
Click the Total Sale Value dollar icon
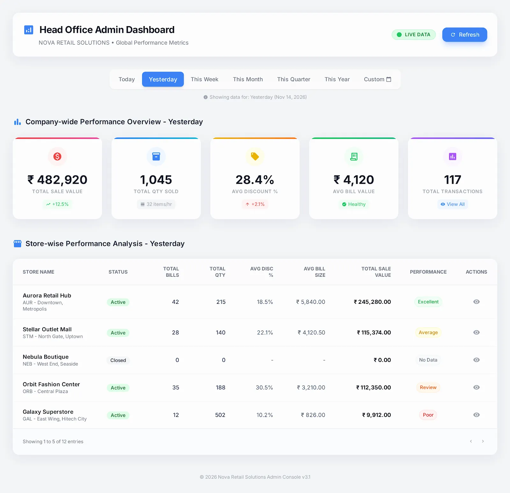(57, 156)
